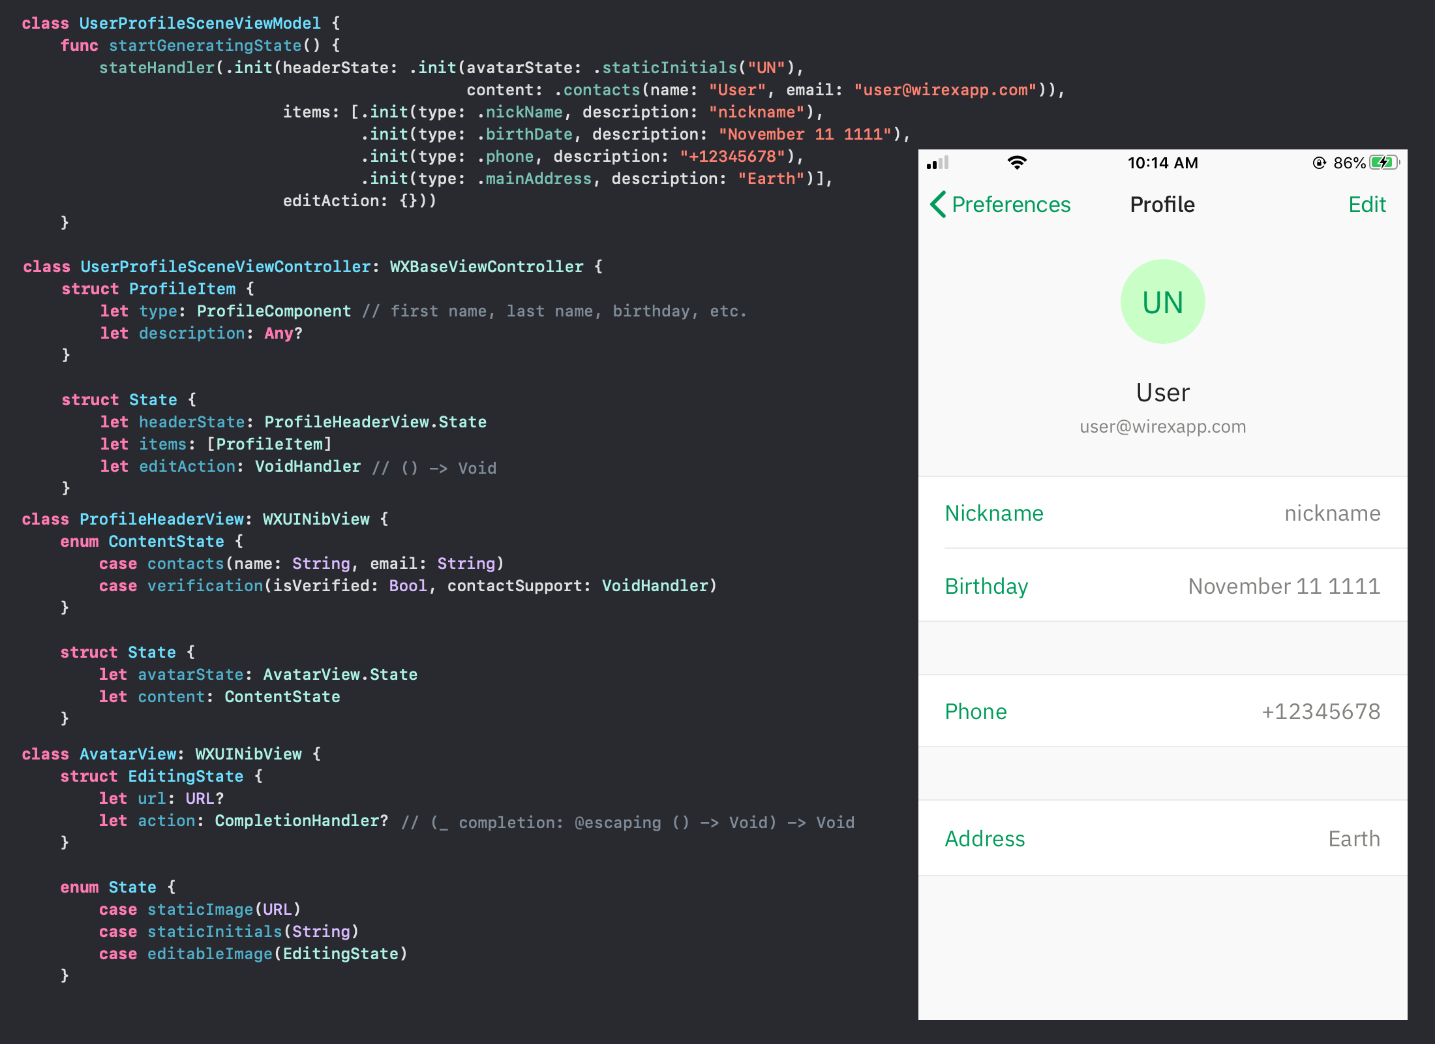The height and width of the screenshot is (1044, 1435).
Task: Click the 10:14 AM status bar clock
Action: 1162,163
